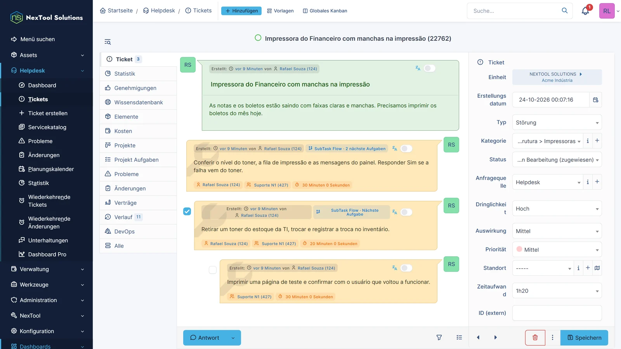
Task: Click the ID (extern) input field
Action: coord(557,313)
